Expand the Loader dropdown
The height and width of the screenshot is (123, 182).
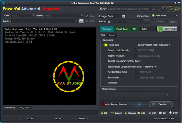pos(76,21)
